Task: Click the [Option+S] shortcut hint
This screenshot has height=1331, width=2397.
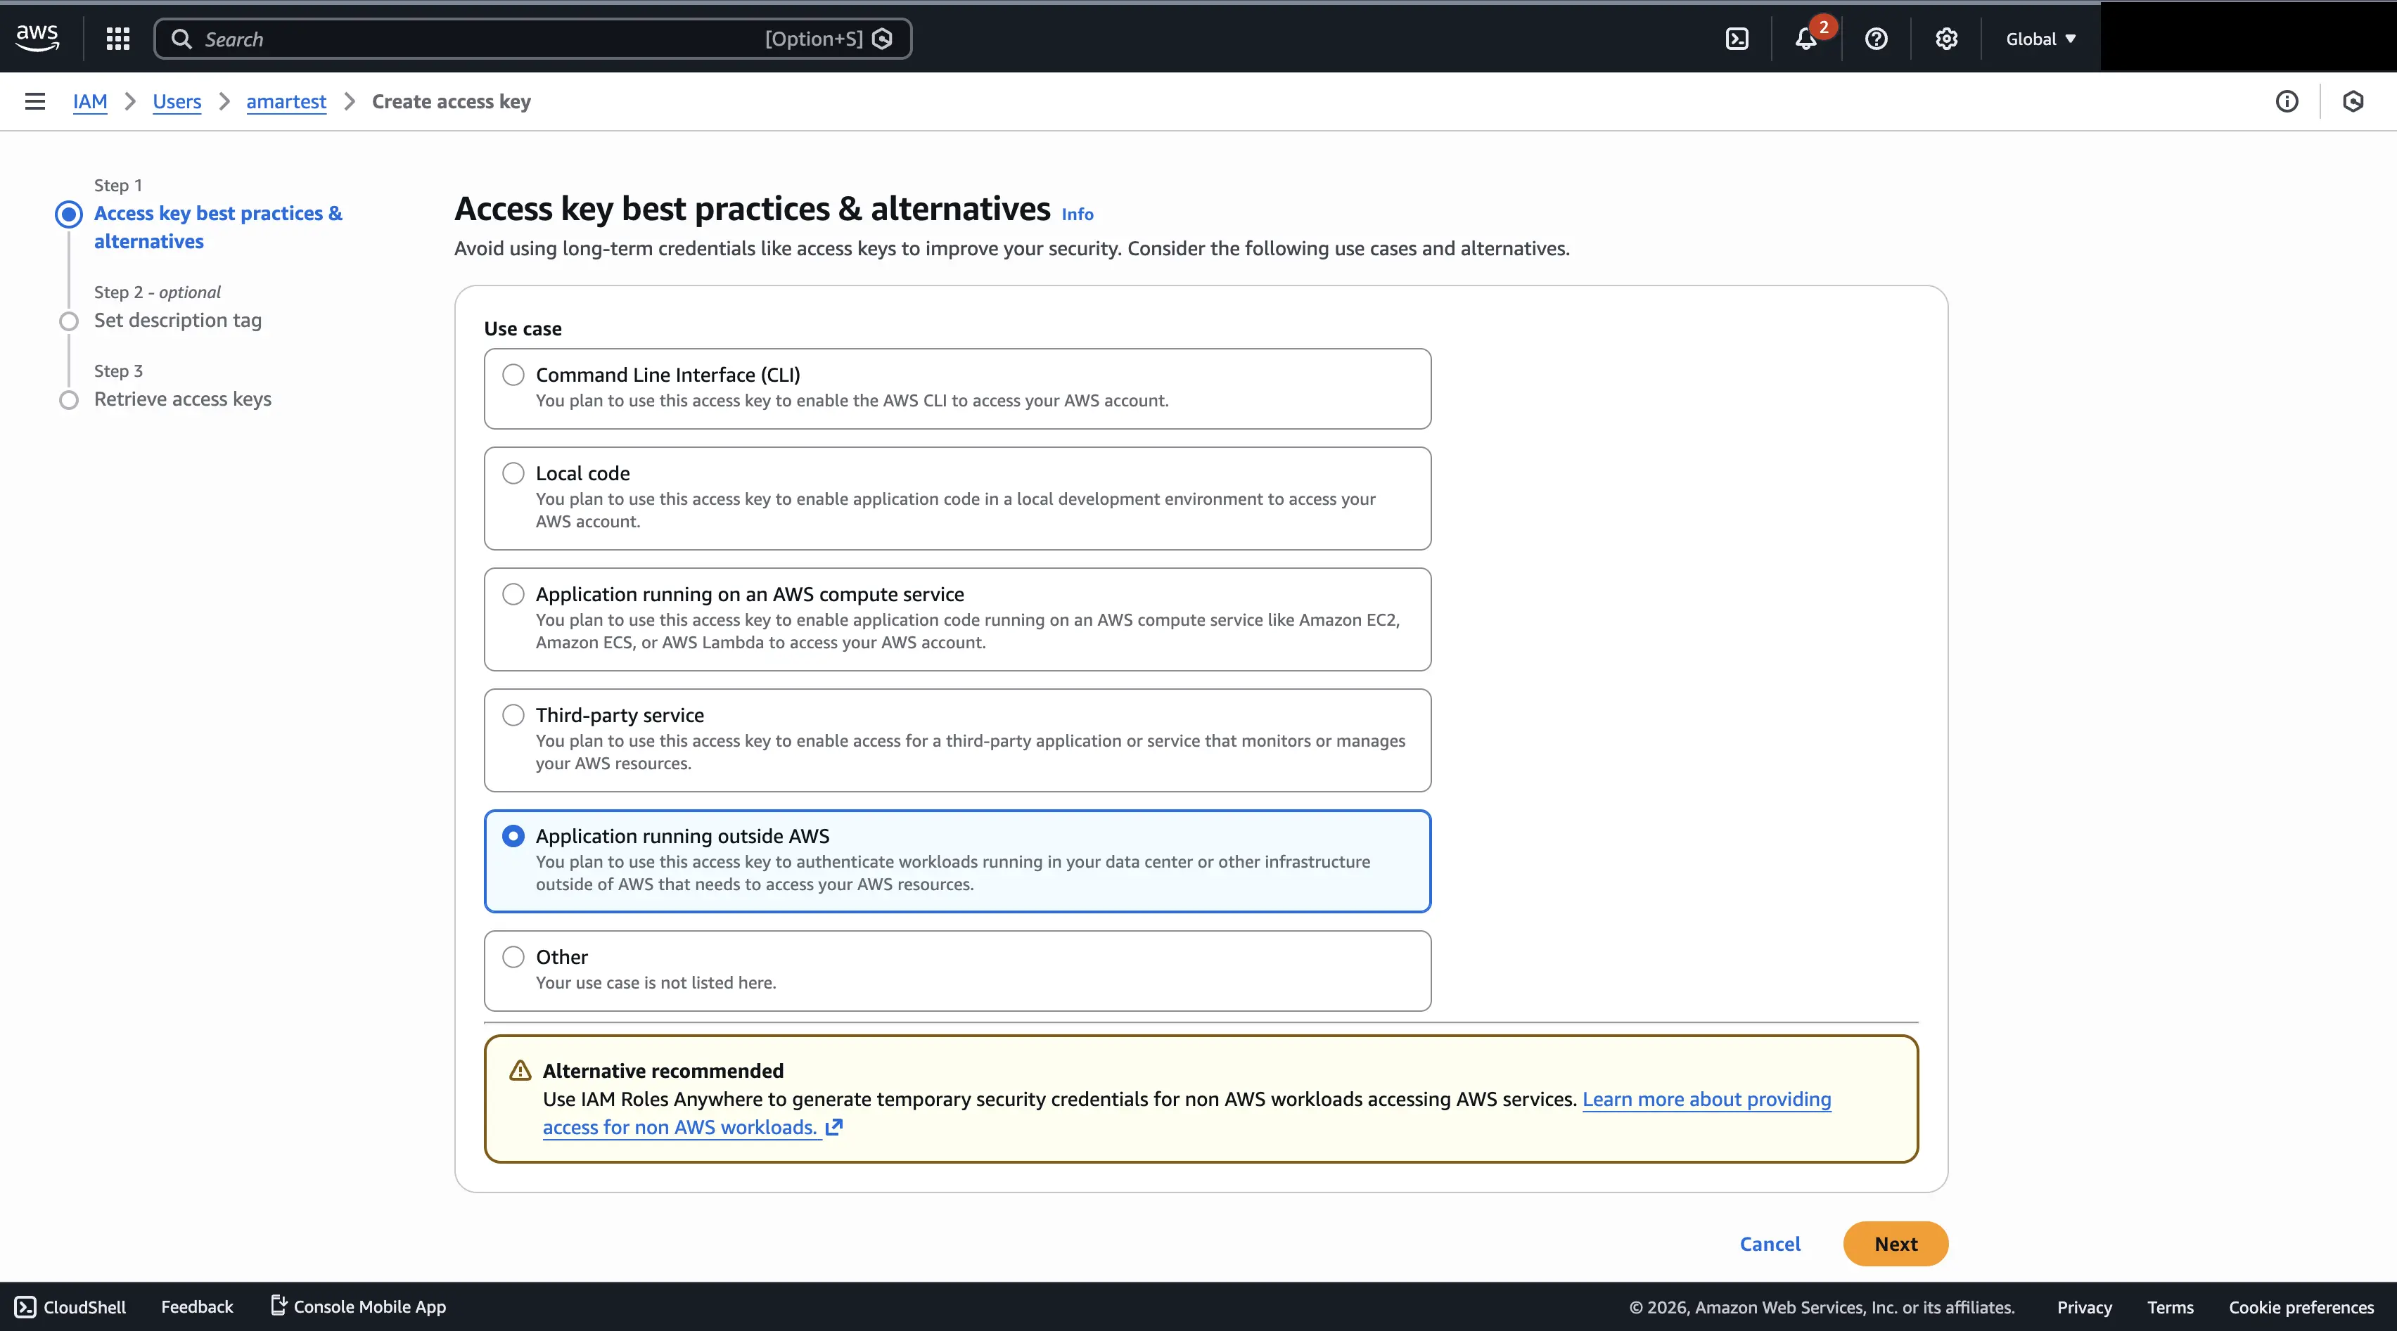Action: [814, 39]
